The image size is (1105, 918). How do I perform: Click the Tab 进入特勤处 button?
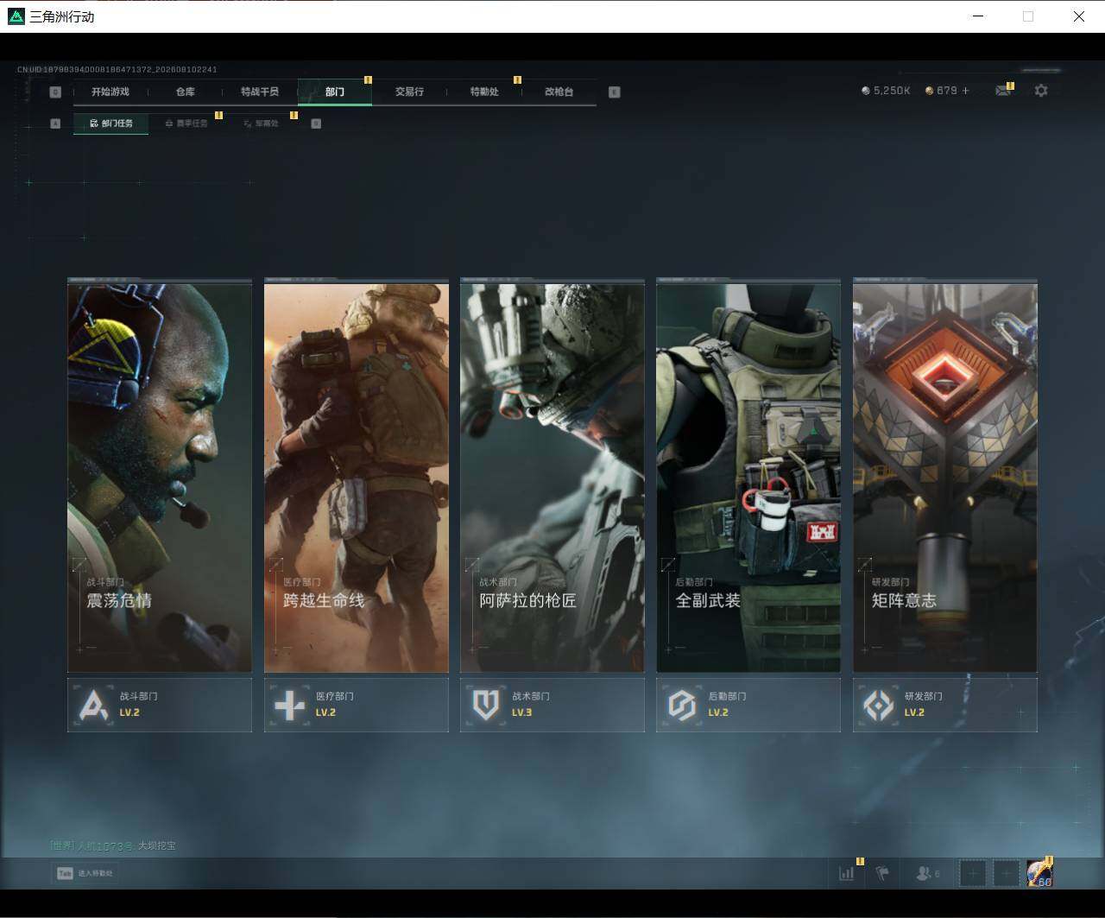coord(84,873)
